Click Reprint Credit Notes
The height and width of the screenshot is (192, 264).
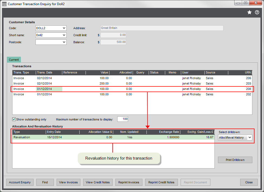pos(161,182)
